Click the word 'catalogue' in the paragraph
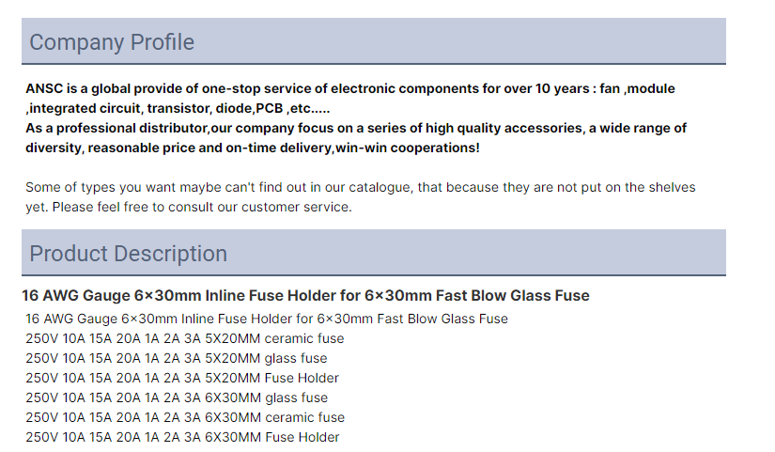 point(380,188)
